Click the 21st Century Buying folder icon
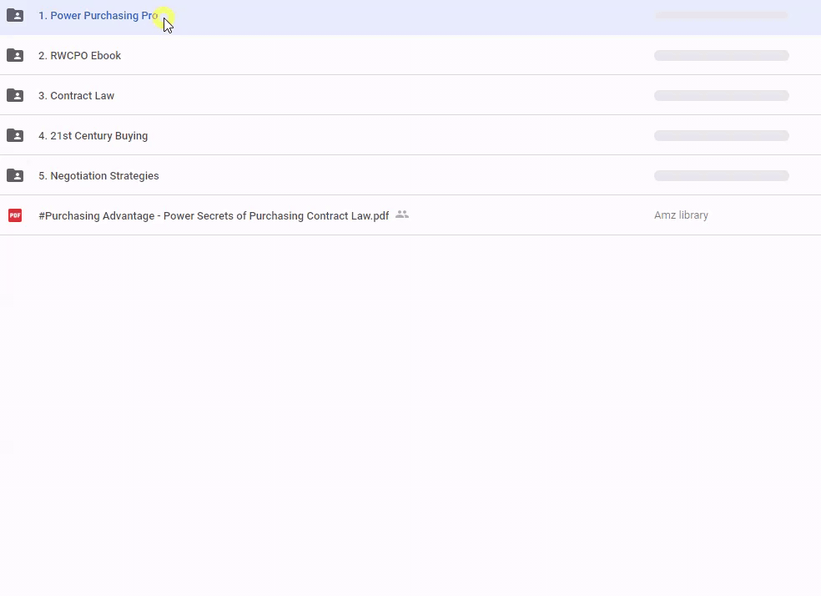821x596 pixels. [x=15, y=135]
